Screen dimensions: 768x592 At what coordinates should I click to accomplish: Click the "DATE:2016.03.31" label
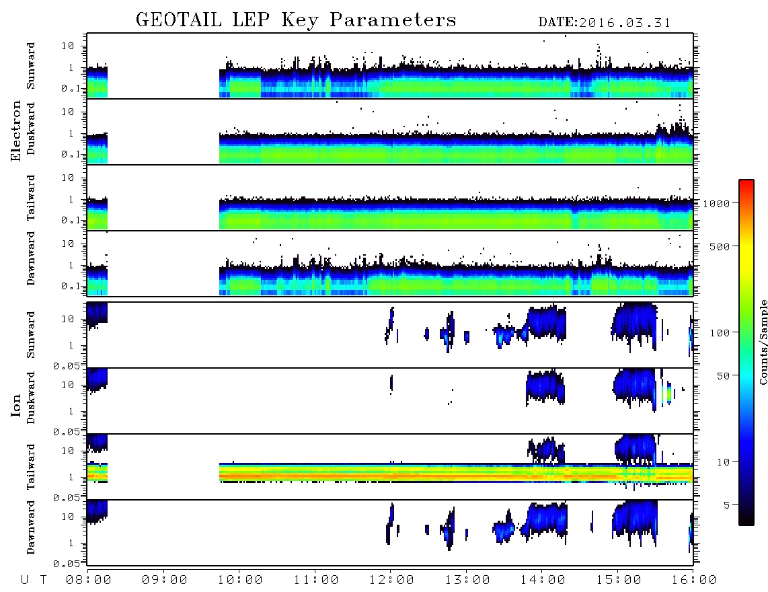click(x=605, y=23)
